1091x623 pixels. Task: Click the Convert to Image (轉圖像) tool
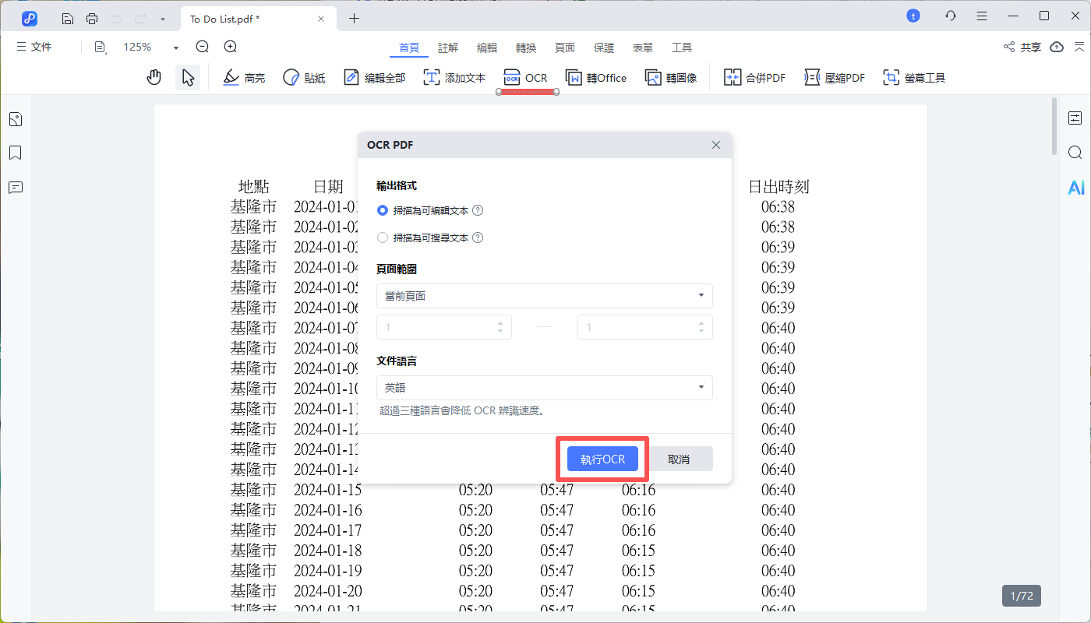[671, 77]
